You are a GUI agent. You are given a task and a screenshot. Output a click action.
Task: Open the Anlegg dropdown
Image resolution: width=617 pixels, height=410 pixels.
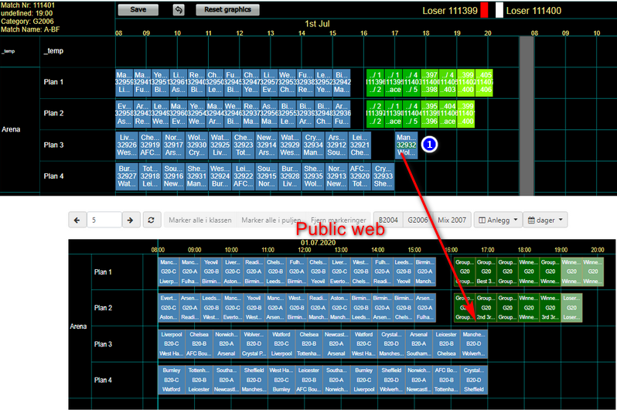pyautogui.click(x=498, y=220)
